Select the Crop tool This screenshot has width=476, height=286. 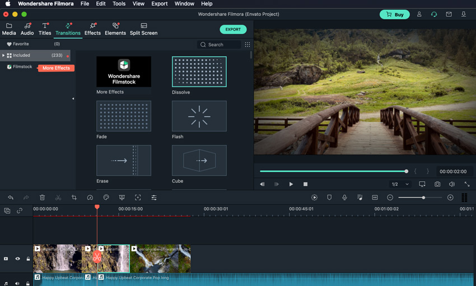[74, 198]
